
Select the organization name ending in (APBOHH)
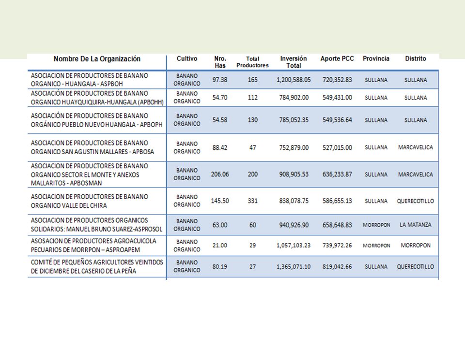97,98
